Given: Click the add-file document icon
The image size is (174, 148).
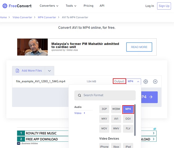Looking at the screenshot, I should [x=17, y=71].
